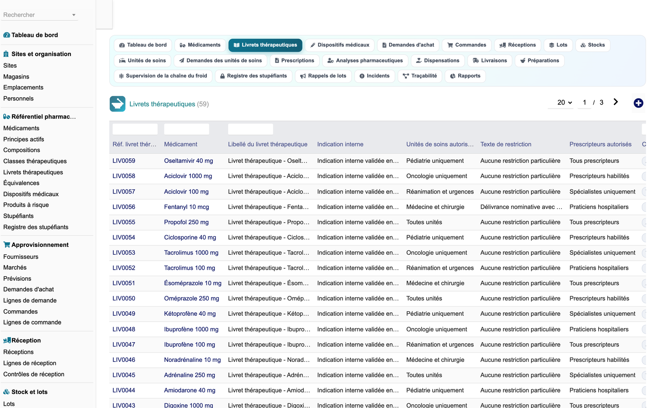Image resolution: width=660 pixels, height=408 pixels.
Task: Switch to Dispositifs médicaux tab
Action: coord(340,45)
